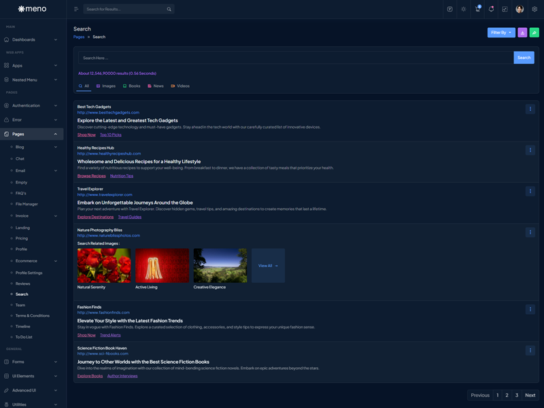Screen dimensions: 544x408
Task: Click the Natural Serenity image thumbnail
Action: (x=104, y=265)
